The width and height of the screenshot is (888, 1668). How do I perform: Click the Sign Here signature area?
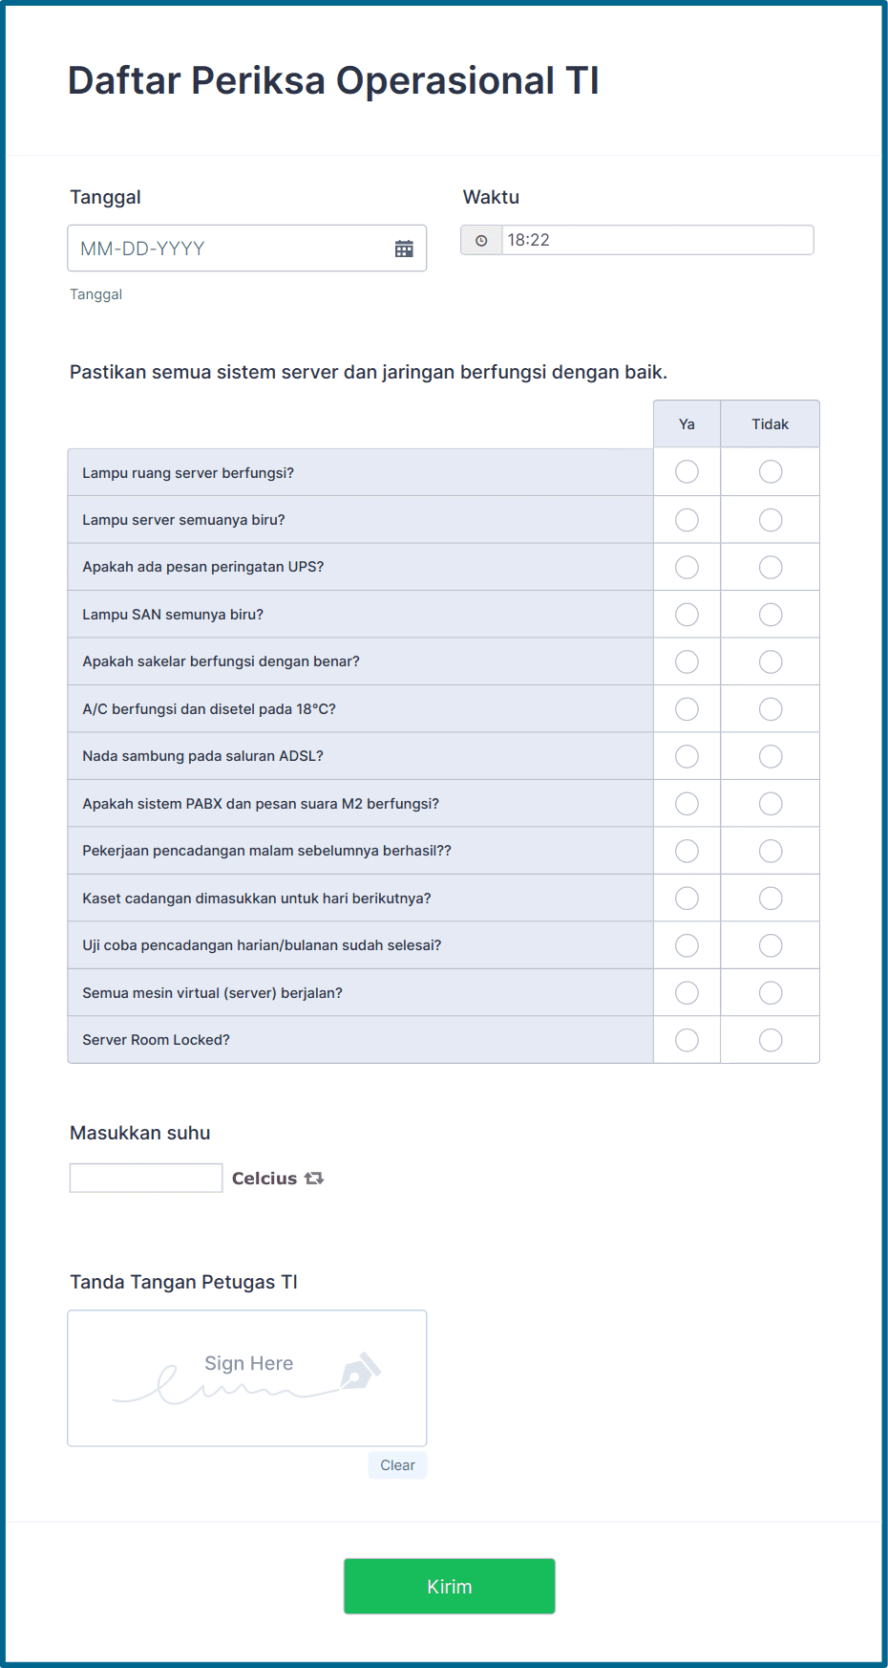(x=246, y=1378)
